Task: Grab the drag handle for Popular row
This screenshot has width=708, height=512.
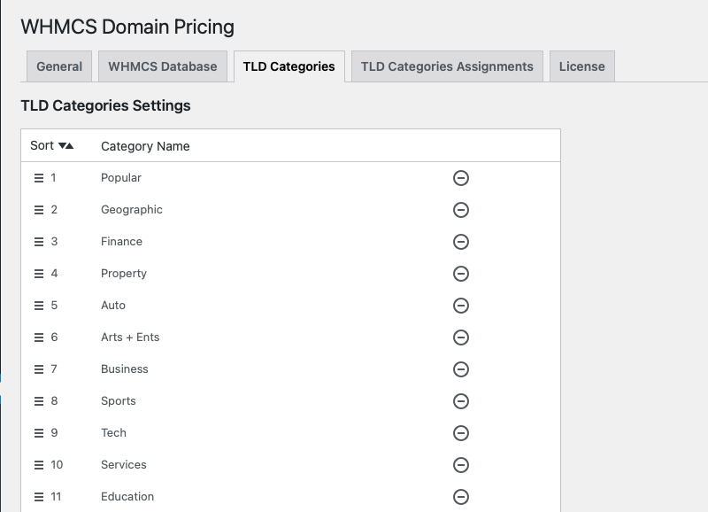Action: [x=39, y=178]
